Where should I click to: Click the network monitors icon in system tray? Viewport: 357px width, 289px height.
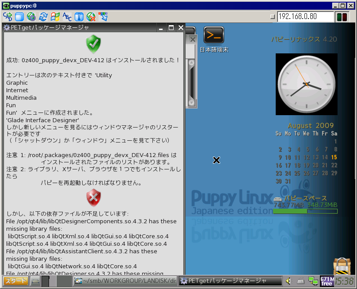pyautogui.click(x=313, y=281)
